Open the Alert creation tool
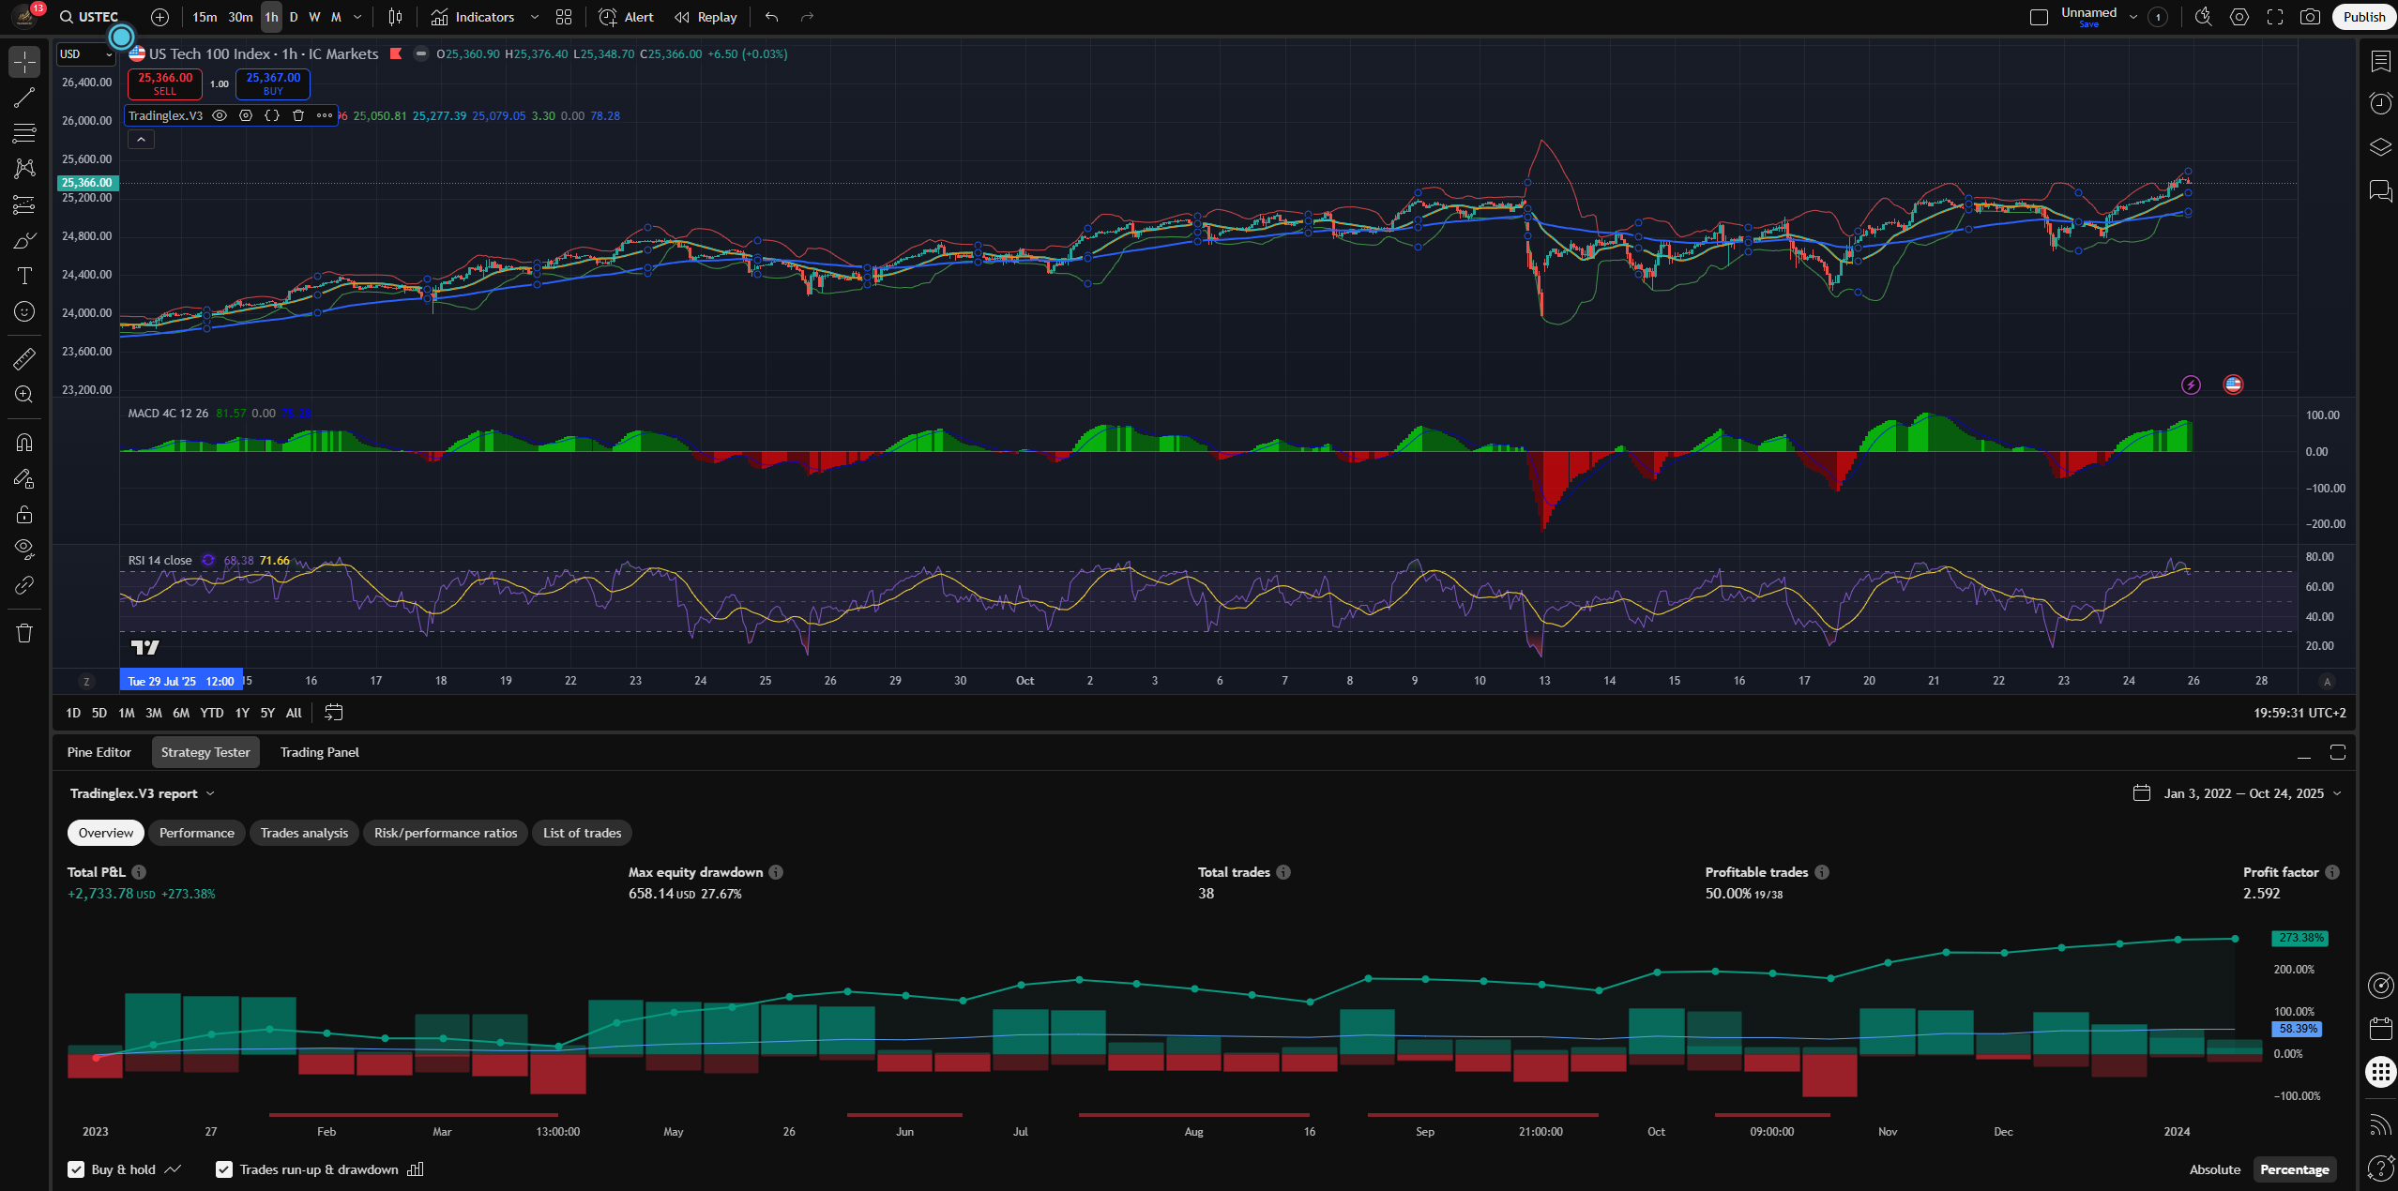The width and height of the screenshot is (2398, 1191). coord(626,17)
